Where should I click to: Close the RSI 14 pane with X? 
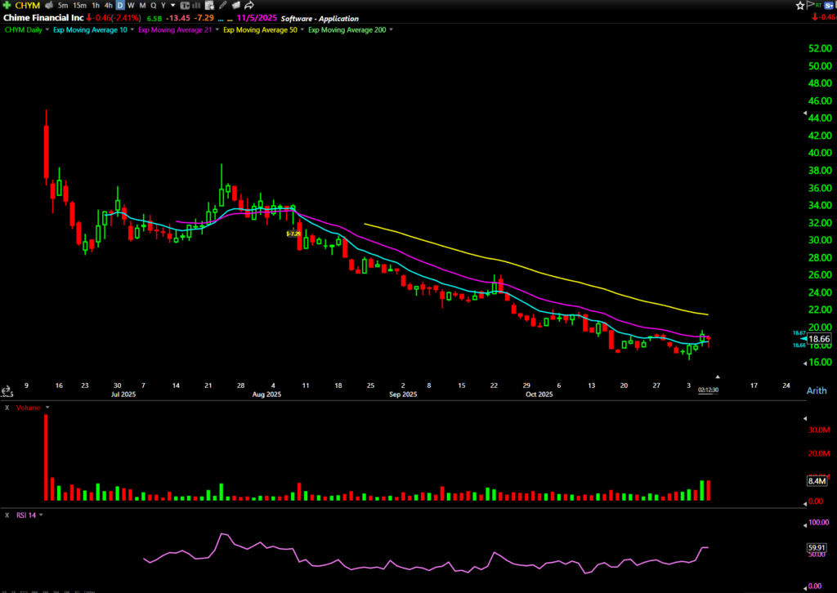tap(7, 515)
